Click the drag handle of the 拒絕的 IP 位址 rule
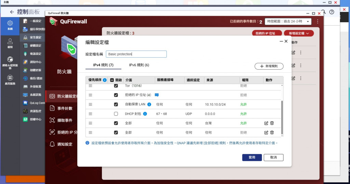Viewport: 350px width, 184px height. (90, 95)
